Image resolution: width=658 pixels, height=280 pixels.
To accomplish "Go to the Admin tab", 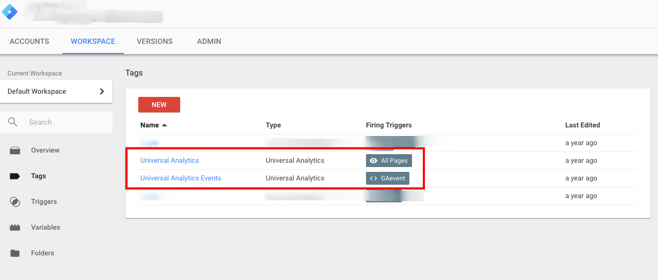I will point(209,41).
